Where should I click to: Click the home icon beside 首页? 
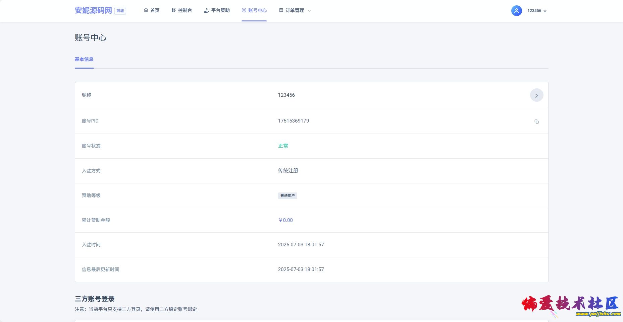coord(146,10)
